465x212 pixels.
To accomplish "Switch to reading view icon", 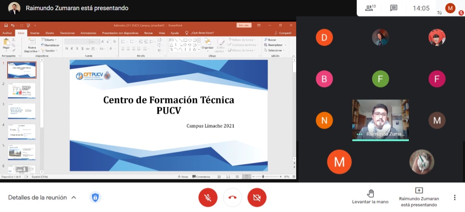I will tap(237, 177).
